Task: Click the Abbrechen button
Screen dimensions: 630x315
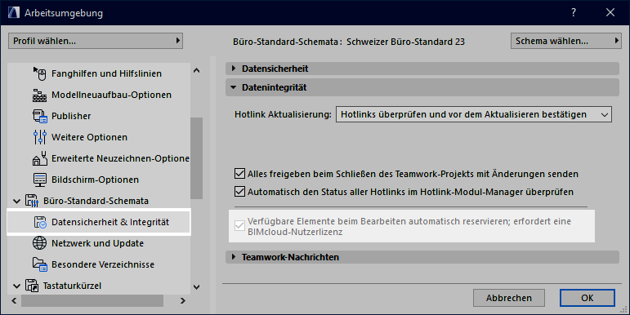Action: [509, 298]
